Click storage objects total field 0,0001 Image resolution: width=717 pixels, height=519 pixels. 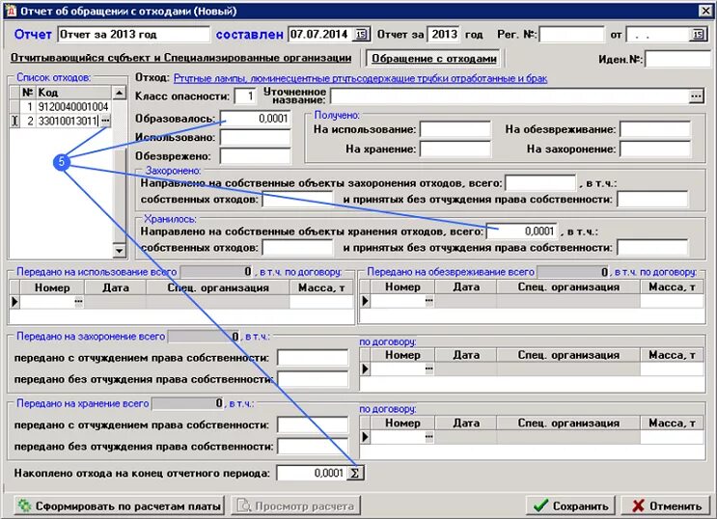[x=522, y=232]
